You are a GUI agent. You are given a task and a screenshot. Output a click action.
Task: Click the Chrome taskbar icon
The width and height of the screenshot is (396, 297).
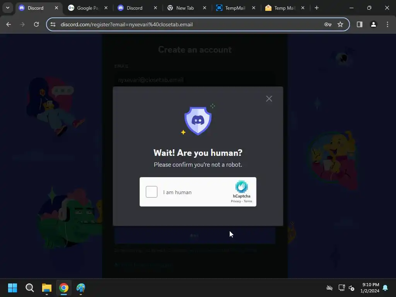pyautogui.click(x=64, y=288)
